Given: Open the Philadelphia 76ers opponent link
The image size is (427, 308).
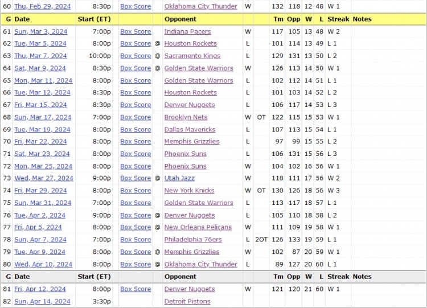Looking at the screenshot, I should point(193,239).
